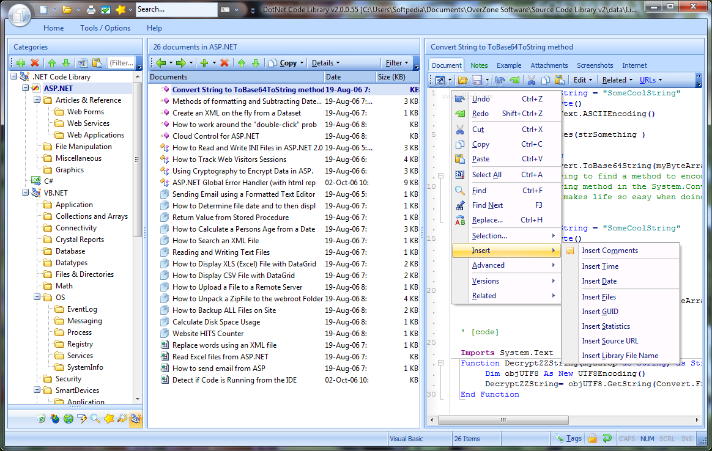Save icon in document editor toolbar

pos(477,80)
